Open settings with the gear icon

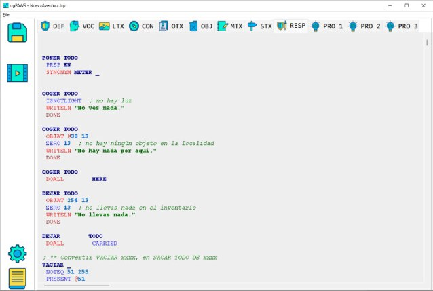point(18,254)
